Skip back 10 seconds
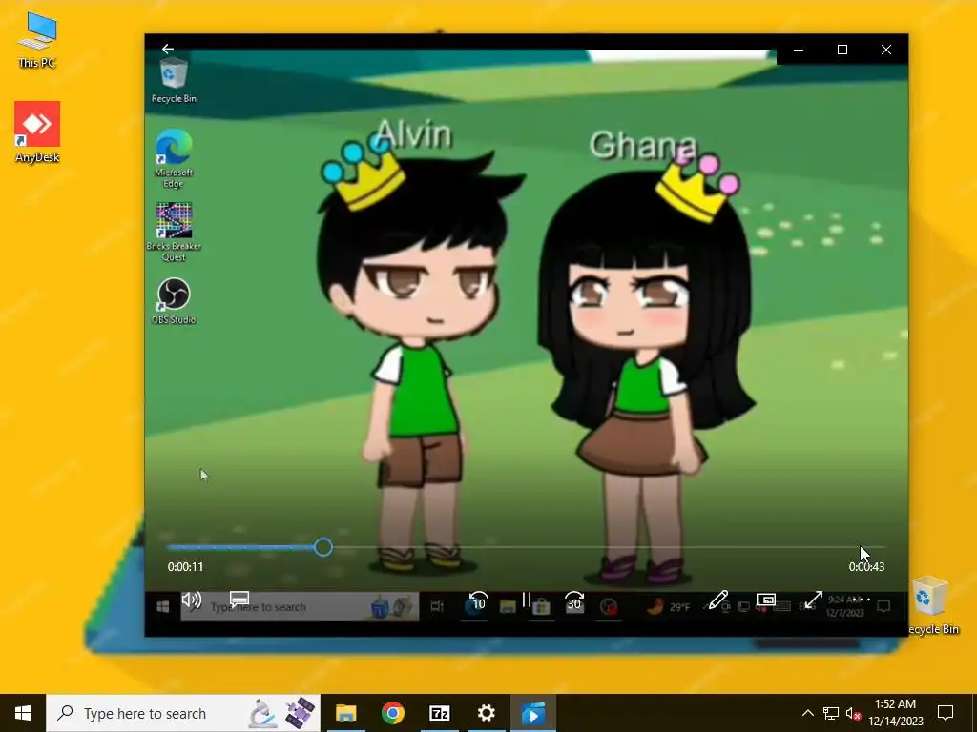 [x=478, y=600]
